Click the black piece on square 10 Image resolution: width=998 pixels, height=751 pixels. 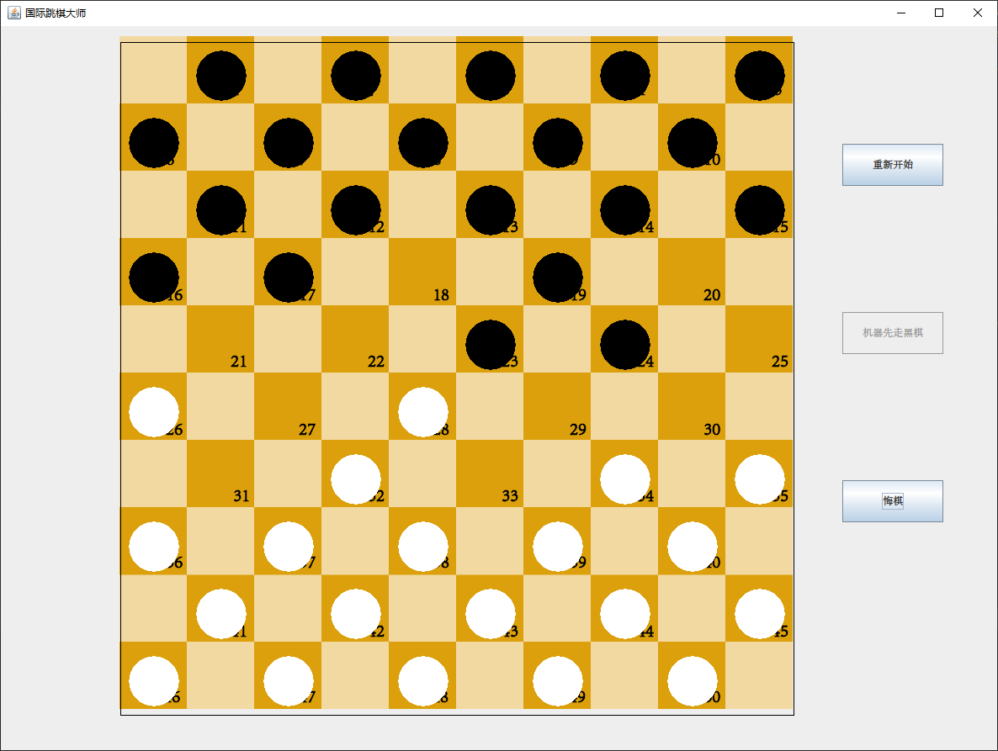click(693, 143)
